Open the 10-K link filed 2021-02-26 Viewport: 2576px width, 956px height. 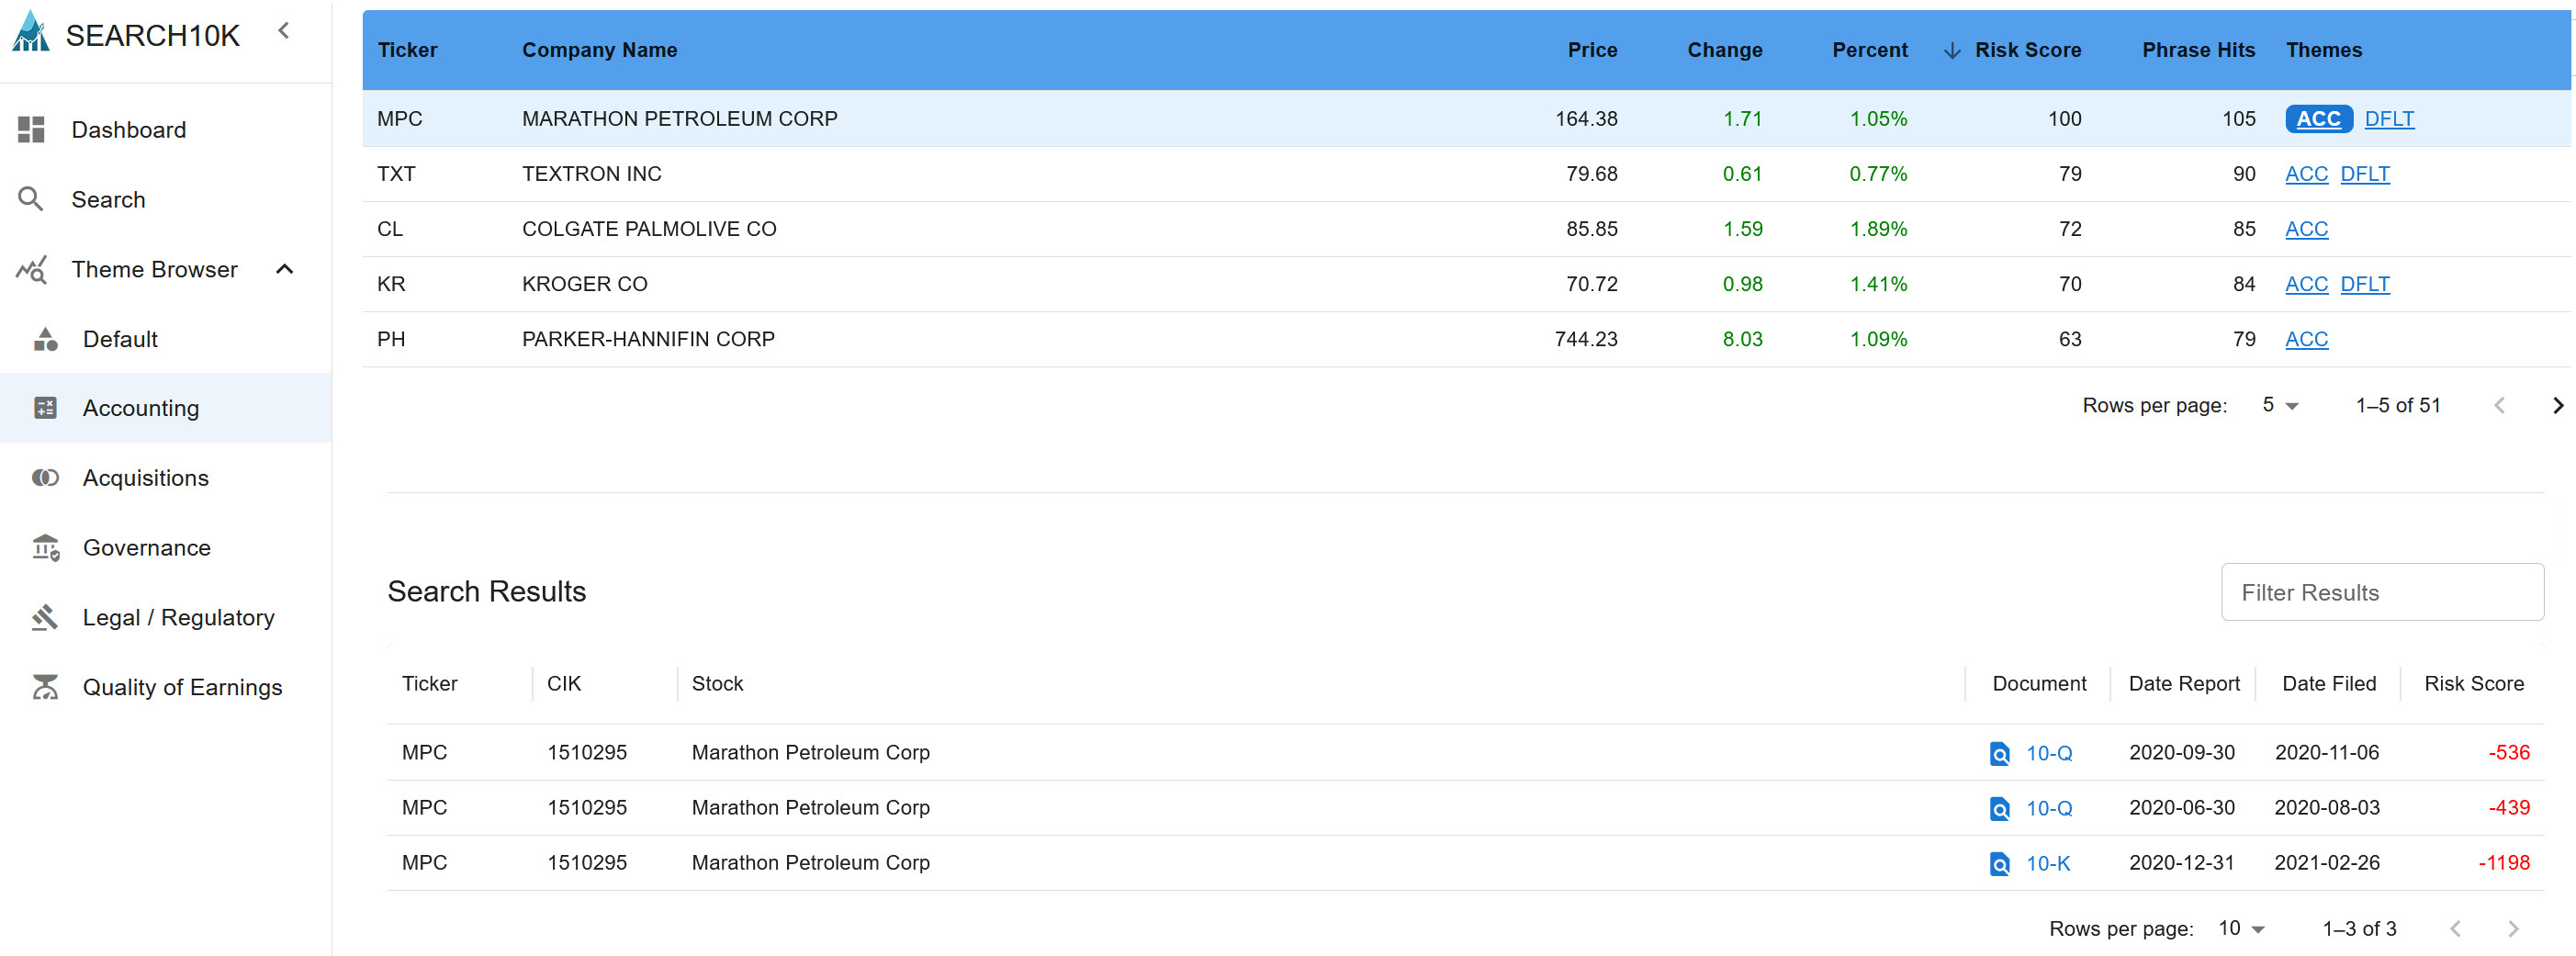(x=2047, y=863)
